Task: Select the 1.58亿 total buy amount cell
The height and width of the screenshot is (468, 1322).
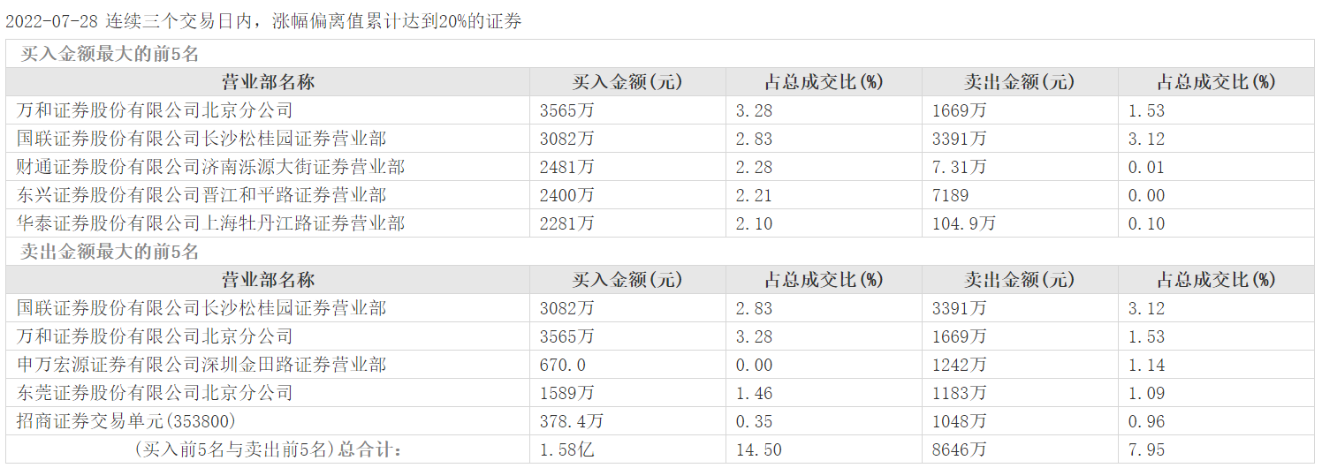Action: pyautogui.click(x=566, y=449)
